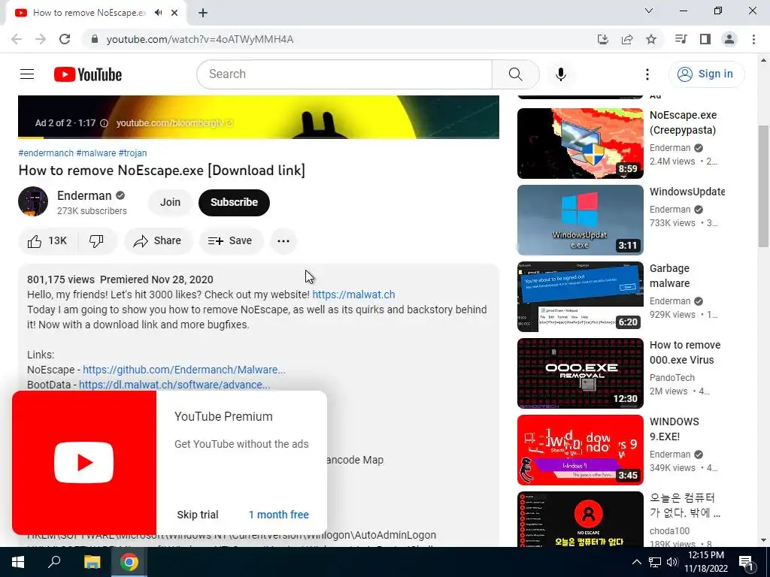The width and height of the screenshot is (770, 577).
Task: Open WindowsUpdate.exe video thumbnail
Action: [581, 220]
